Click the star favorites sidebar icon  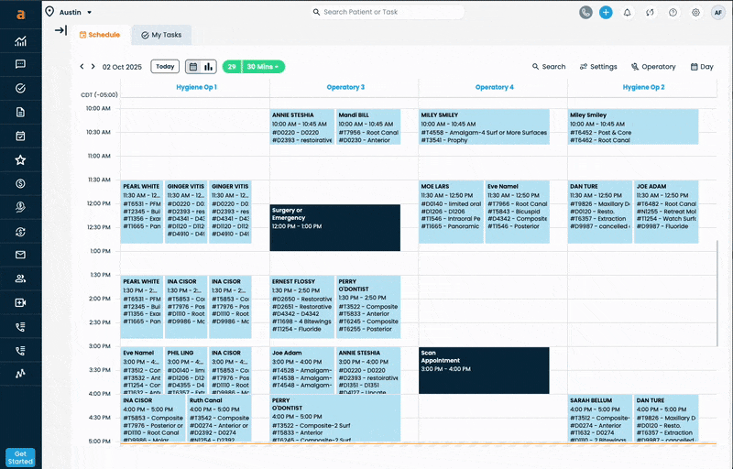point(20,159)
